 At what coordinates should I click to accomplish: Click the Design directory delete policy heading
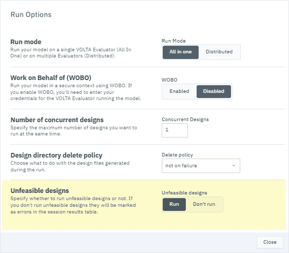point(56,155)
